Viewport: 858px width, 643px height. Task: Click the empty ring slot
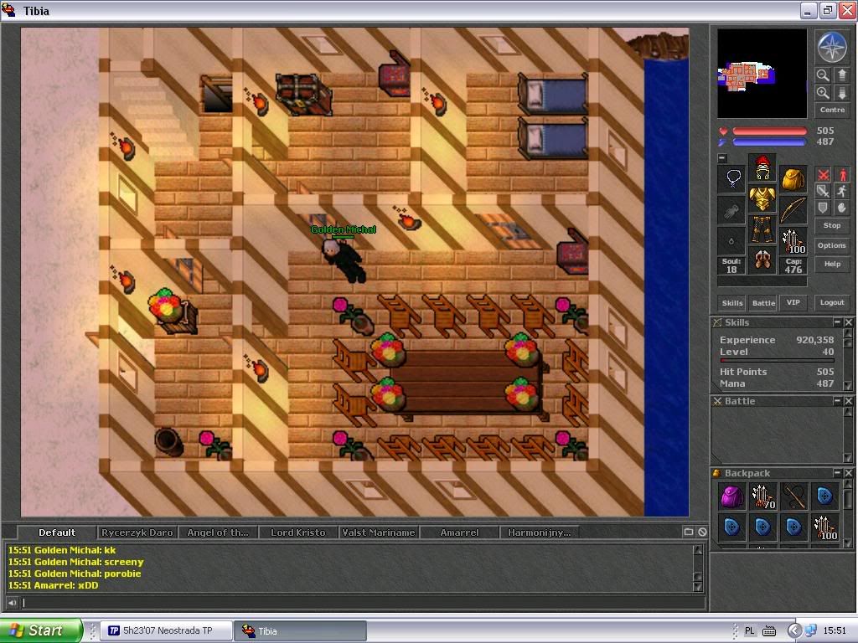(x=732, y=240)
